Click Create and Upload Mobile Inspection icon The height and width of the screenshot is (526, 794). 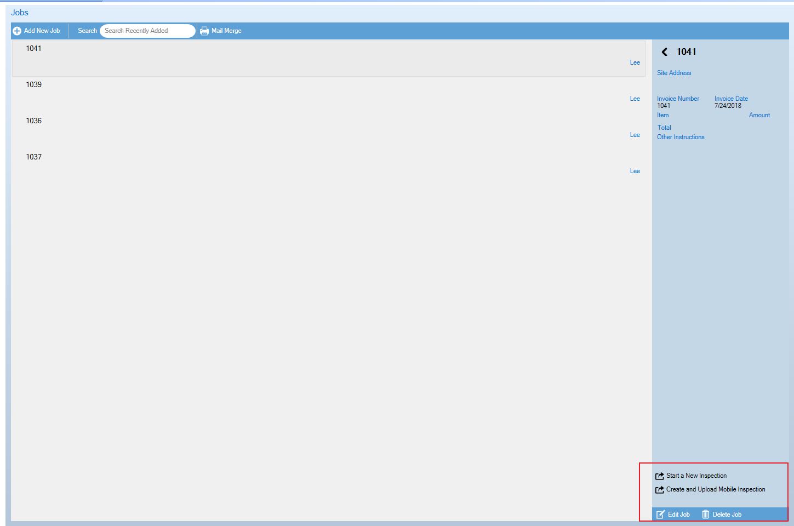[x=660, y=490]
